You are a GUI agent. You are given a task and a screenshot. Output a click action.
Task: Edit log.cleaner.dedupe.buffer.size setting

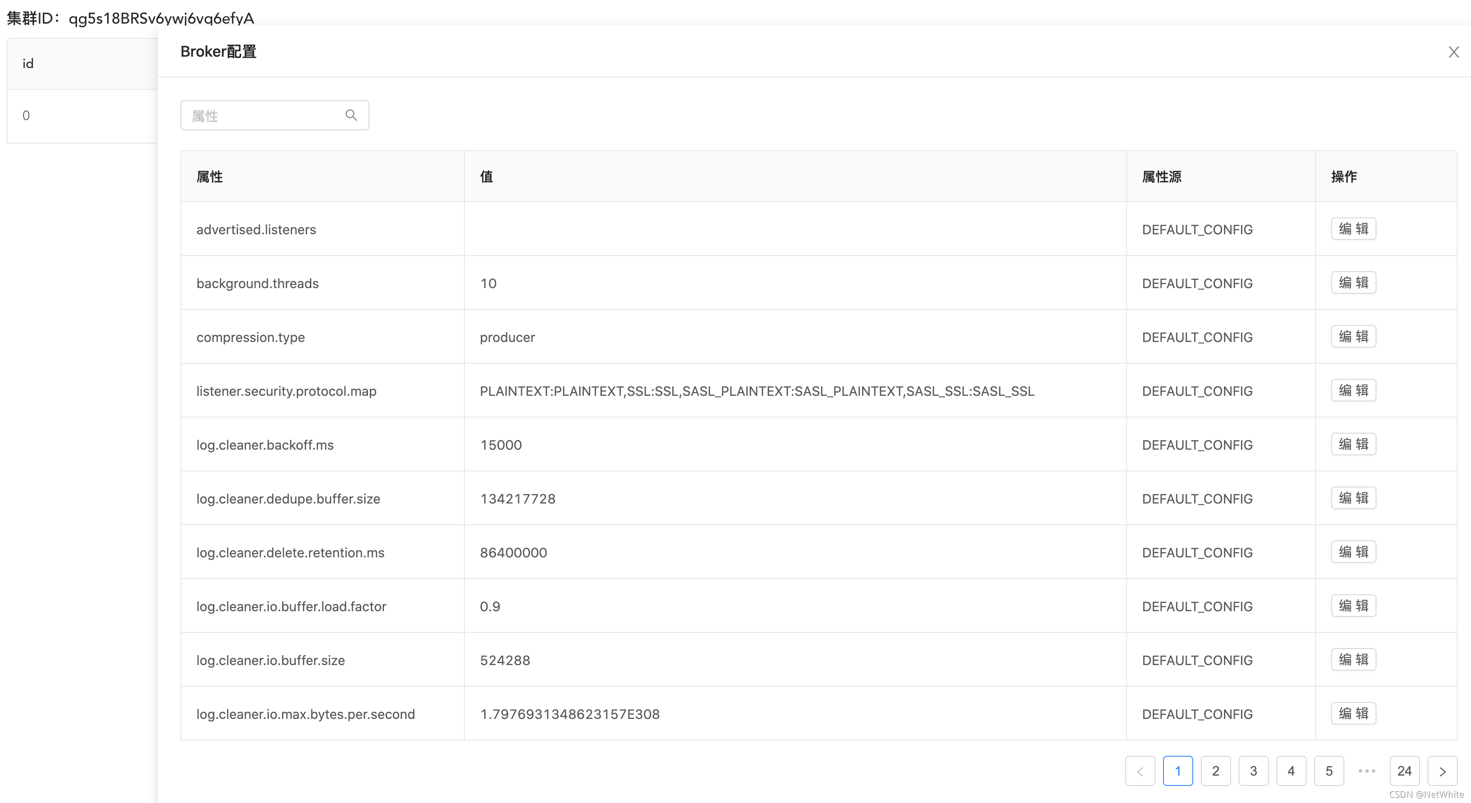click(1353, 498)
